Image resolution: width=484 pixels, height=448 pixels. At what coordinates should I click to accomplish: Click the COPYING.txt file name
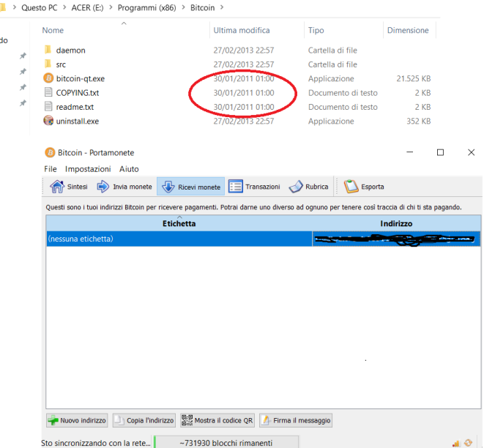[78, 93]
